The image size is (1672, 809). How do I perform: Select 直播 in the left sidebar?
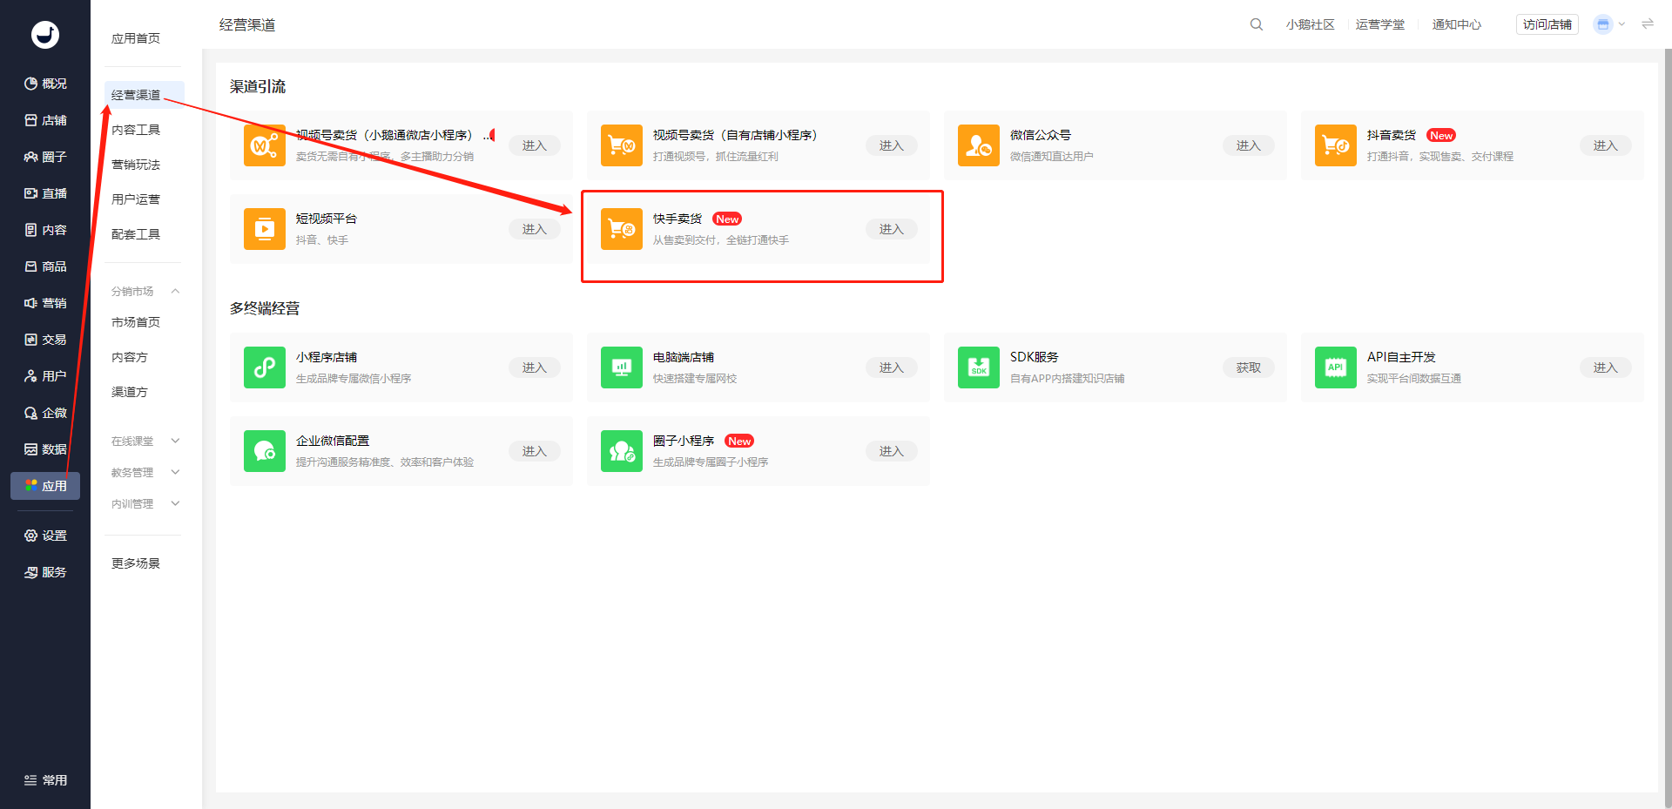[x=45, y=193]
